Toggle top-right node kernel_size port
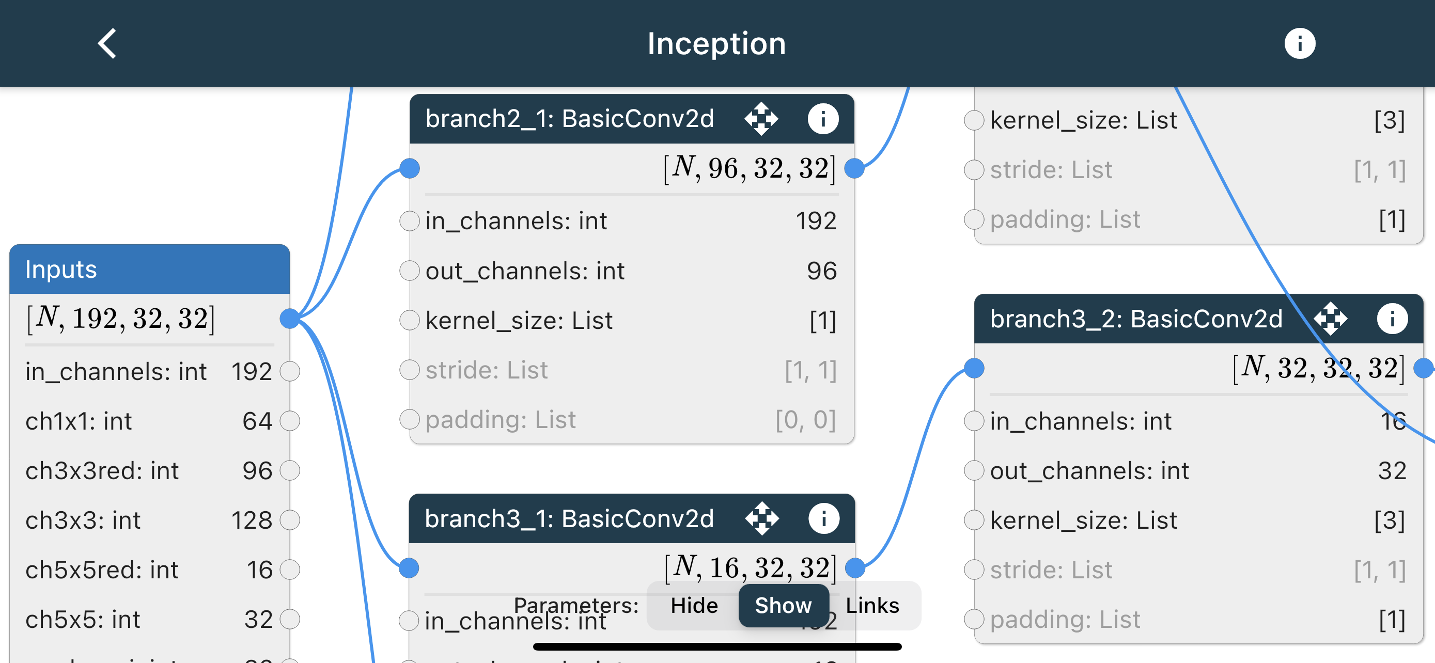This screenshot has width=1435, height=663. click(x=974, y=120)
